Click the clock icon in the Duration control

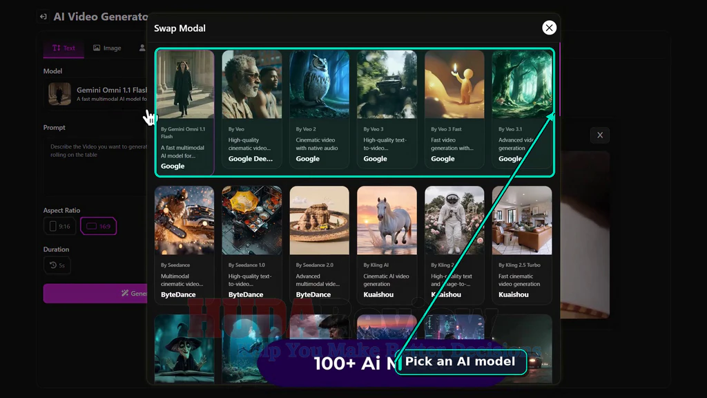(52, 265)
